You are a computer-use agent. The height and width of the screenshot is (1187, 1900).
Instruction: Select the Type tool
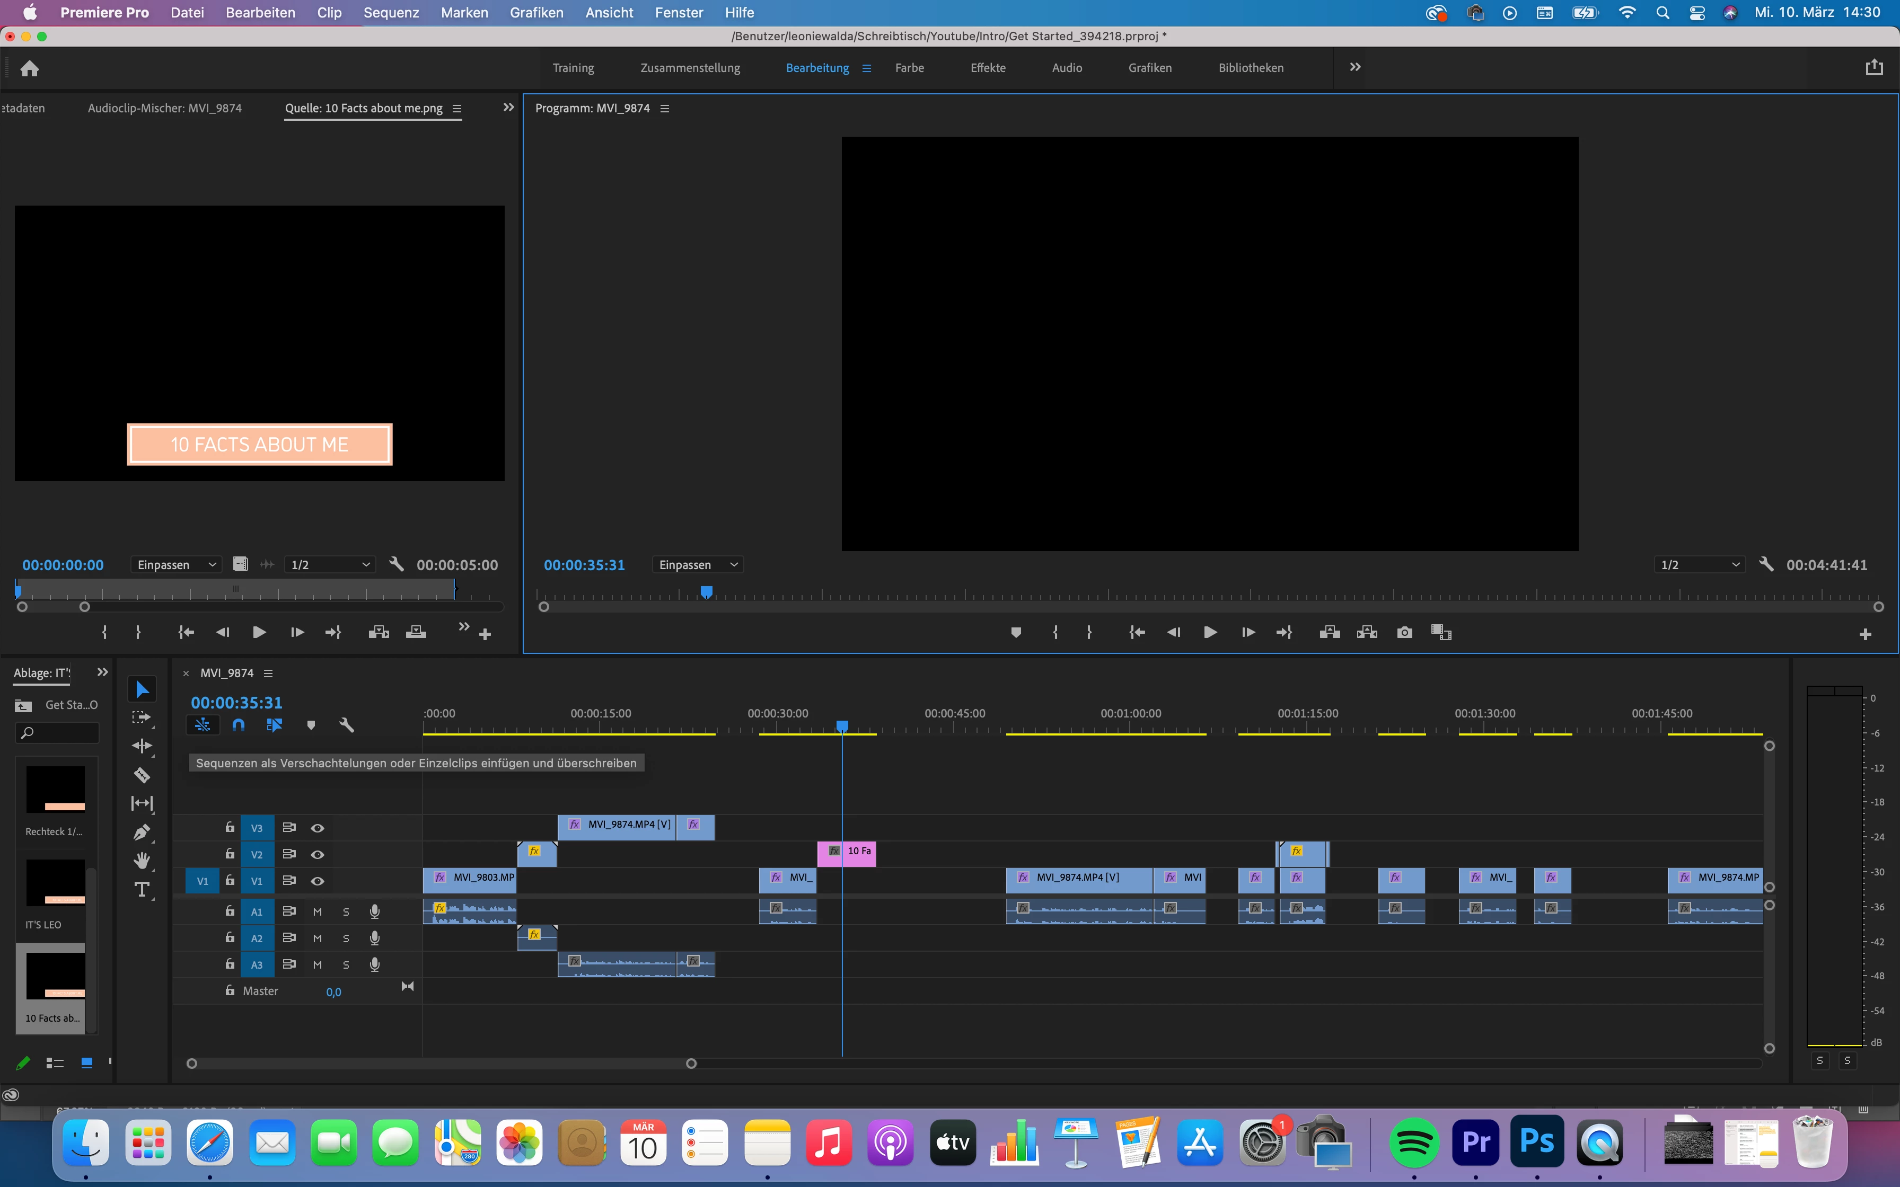click(x=142, y=890)
